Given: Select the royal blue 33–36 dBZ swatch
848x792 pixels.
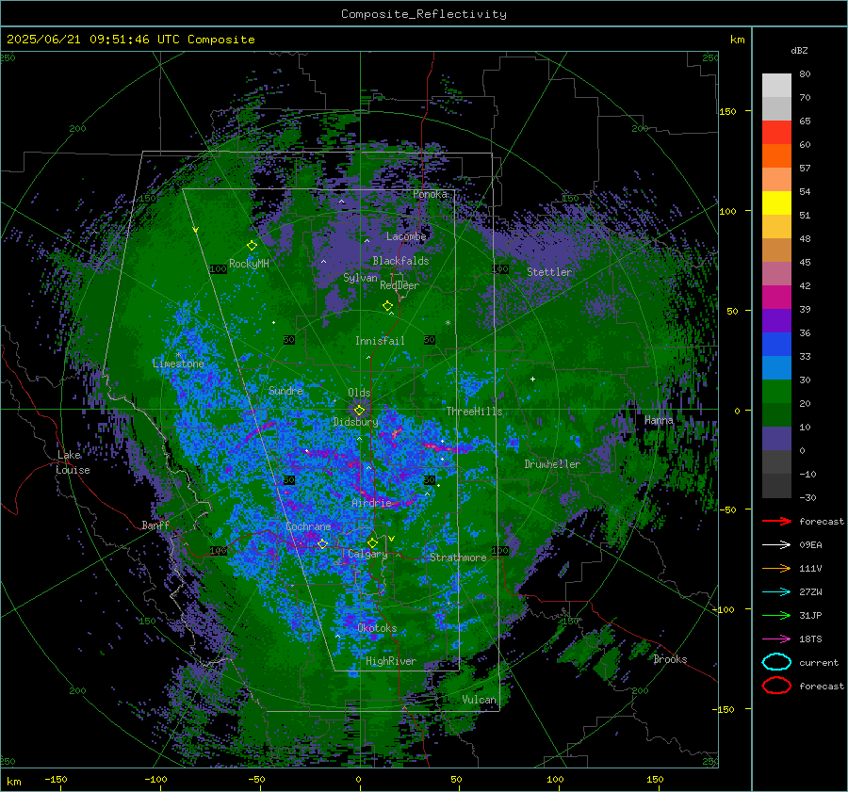Looking at the screenshot, I should click(776, 345).
